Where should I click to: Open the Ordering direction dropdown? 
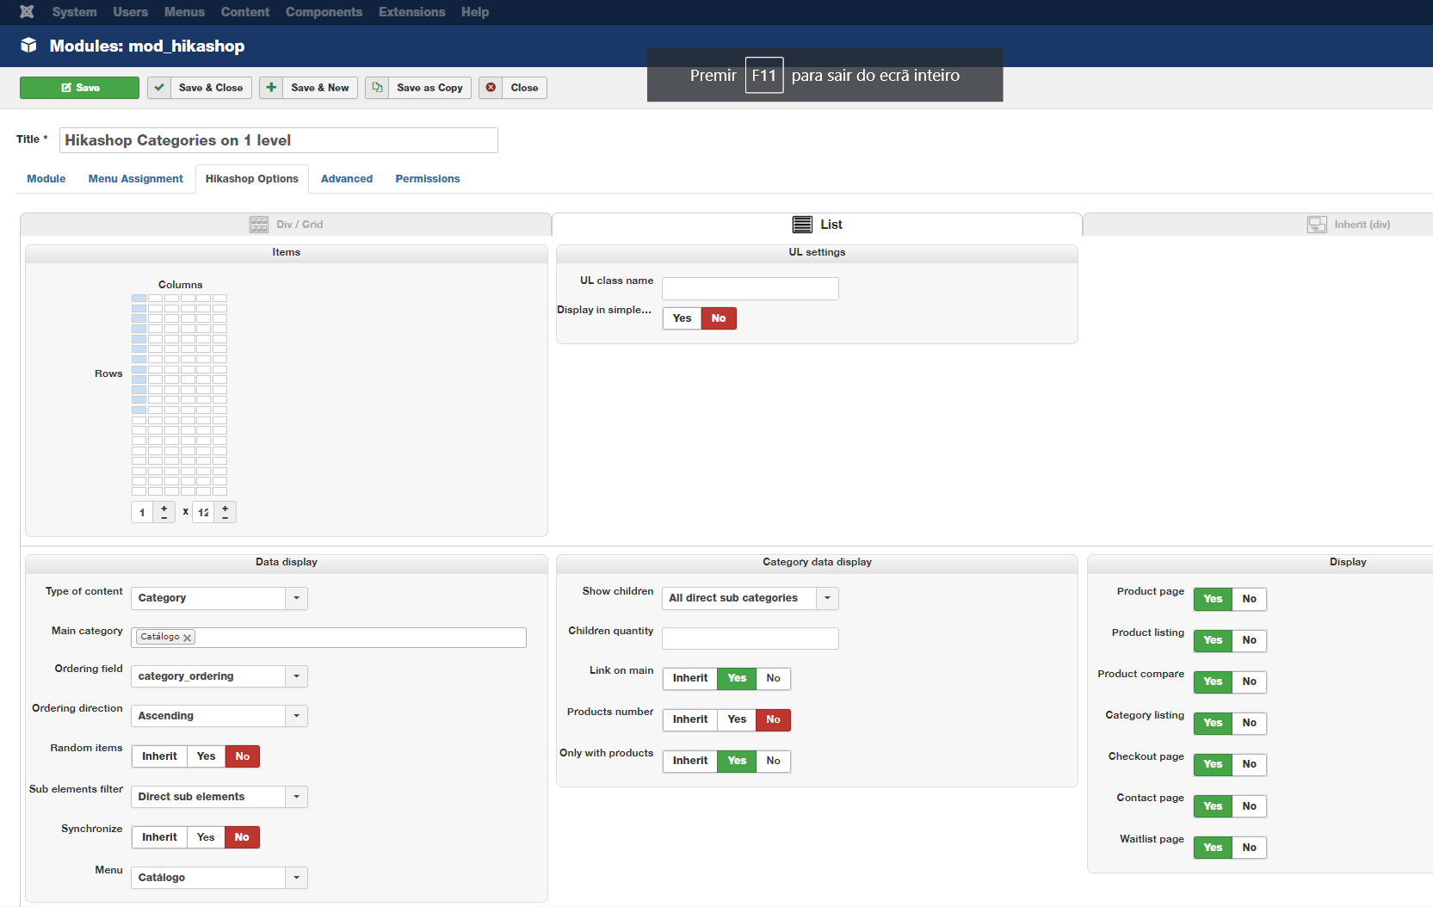296,716
